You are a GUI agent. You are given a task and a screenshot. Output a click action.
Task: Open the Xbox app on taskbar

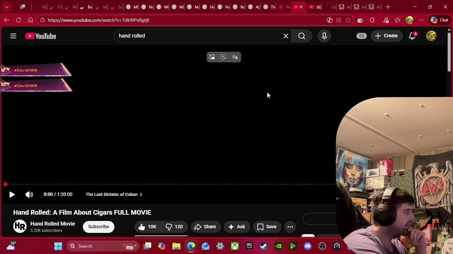coord(235,246)
